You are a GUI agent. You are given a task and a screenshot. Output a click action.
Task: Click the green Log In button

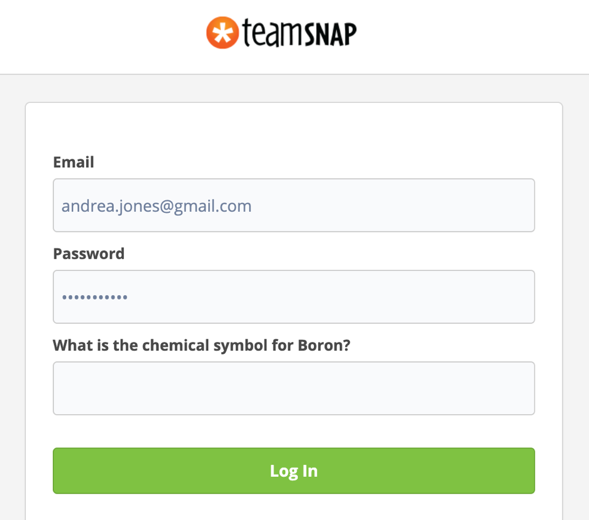point(294,471)
